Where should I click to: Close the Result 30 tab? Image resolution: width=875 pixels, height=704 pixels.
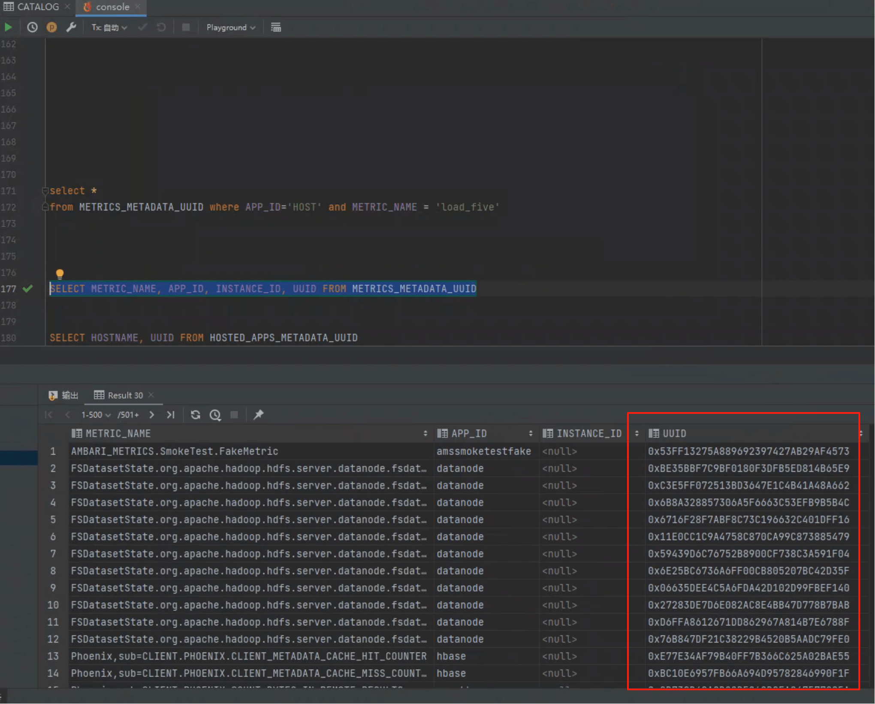click(151, 395)
